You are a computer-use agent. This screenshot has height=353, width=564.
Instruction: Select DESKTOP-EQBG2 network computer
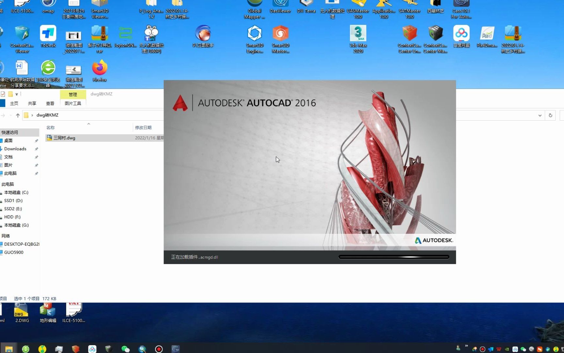pos(22,244)
